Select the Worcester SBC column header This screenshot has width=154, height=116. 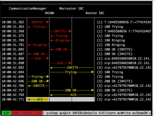pyautogui.click(x=72, y=9)
